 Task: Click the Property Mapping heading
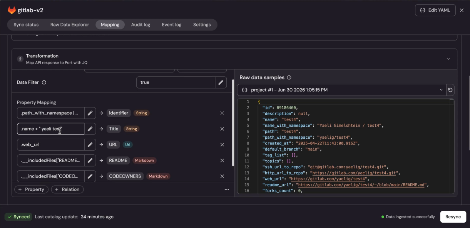click(x=37, y=102)
